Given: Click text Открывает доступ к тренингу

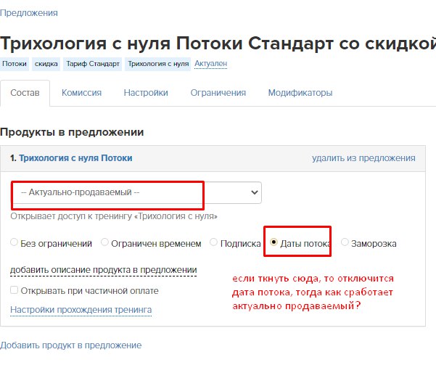Looking at the screenshot, I should coord(71,216).
